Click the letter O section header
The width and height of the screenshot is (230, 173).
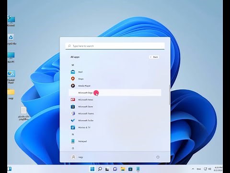coord(73,148)
